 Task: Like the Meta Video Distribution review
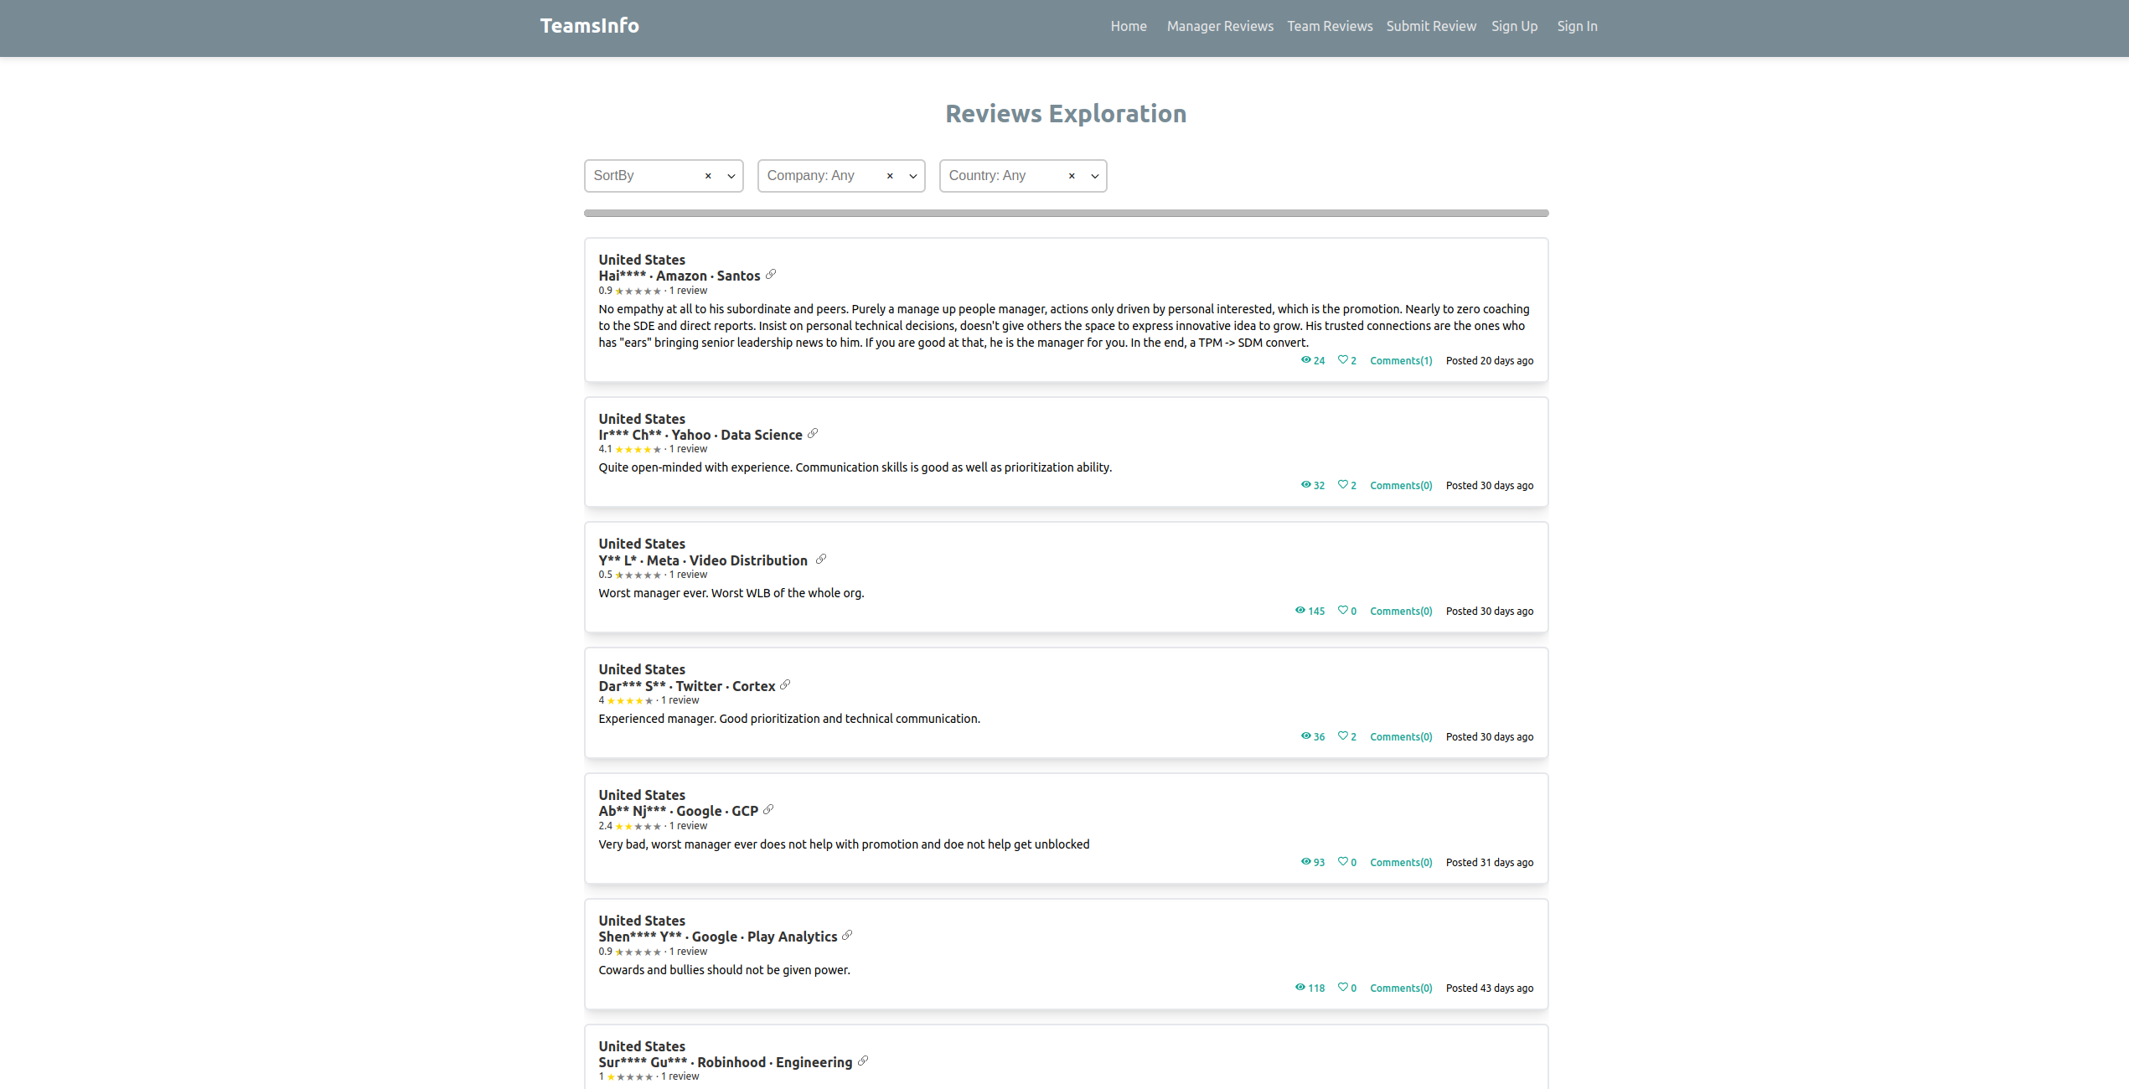[x=1343, y=611]
